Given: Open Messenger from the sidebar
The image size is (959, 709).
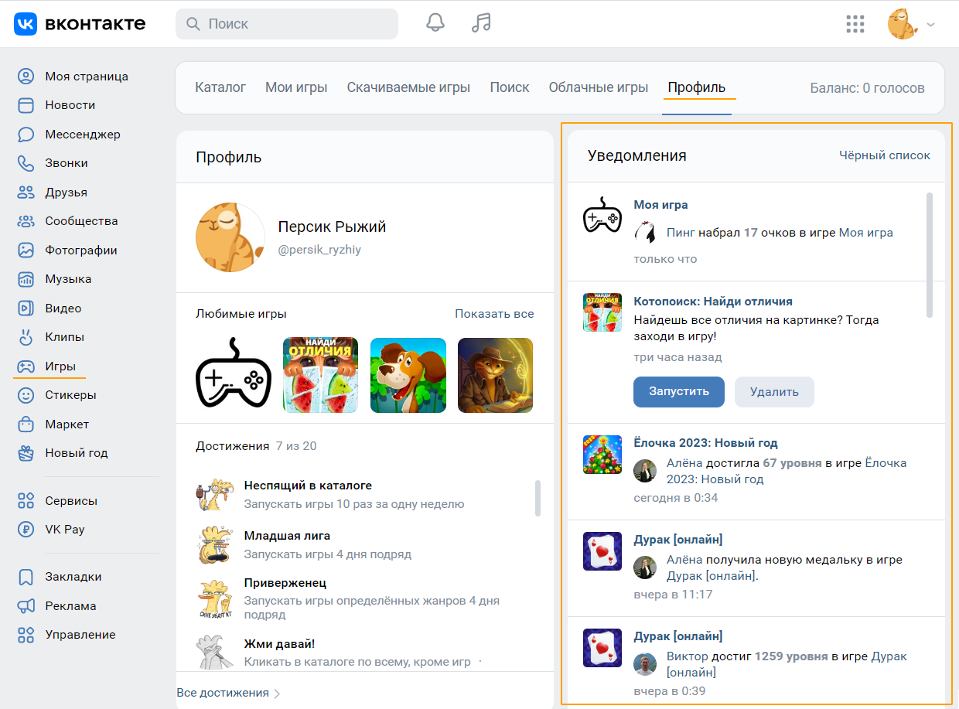Looking at the screenshot, I should [82, 135].
